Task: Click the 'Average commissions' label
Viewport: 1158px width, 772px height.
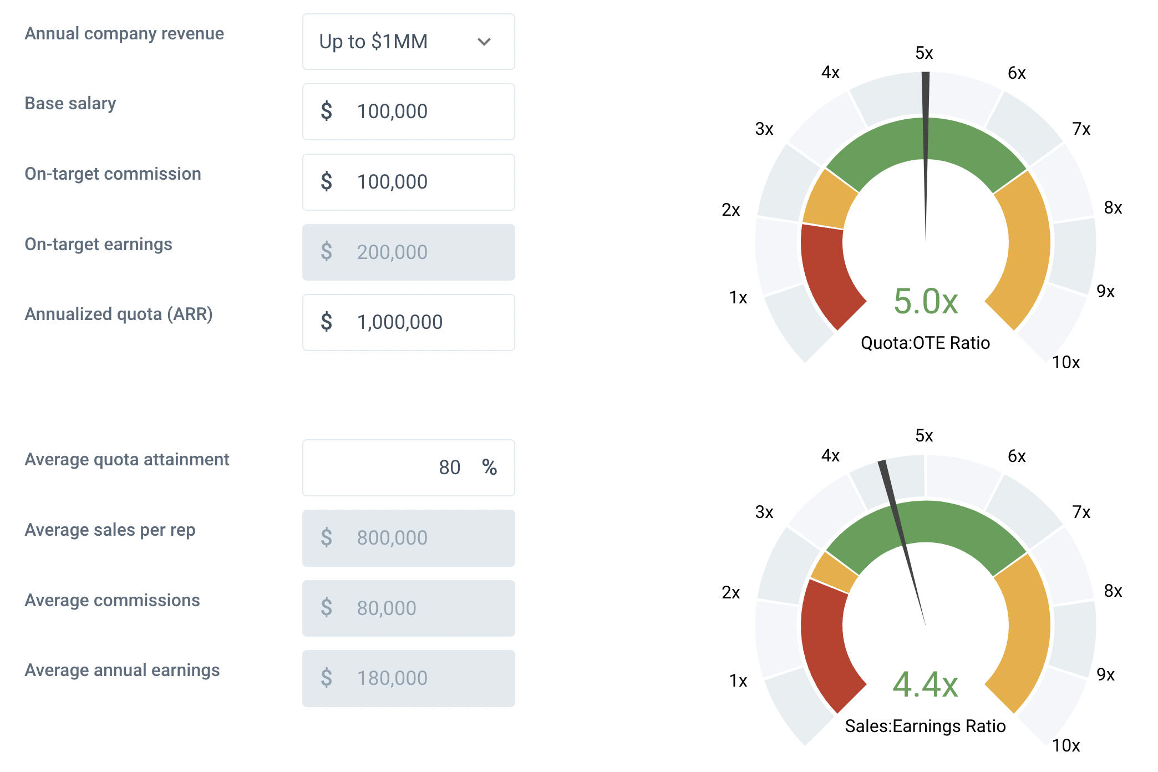Action: 113,601
